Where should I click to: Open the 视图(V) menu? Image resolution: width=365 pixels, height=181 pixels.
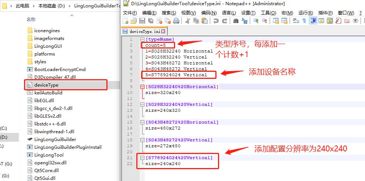coord(188,13)
